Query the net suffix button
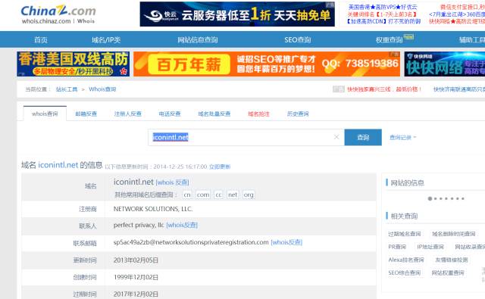The image size is (485, 299). pyautogui.click(x=233, y=195)
